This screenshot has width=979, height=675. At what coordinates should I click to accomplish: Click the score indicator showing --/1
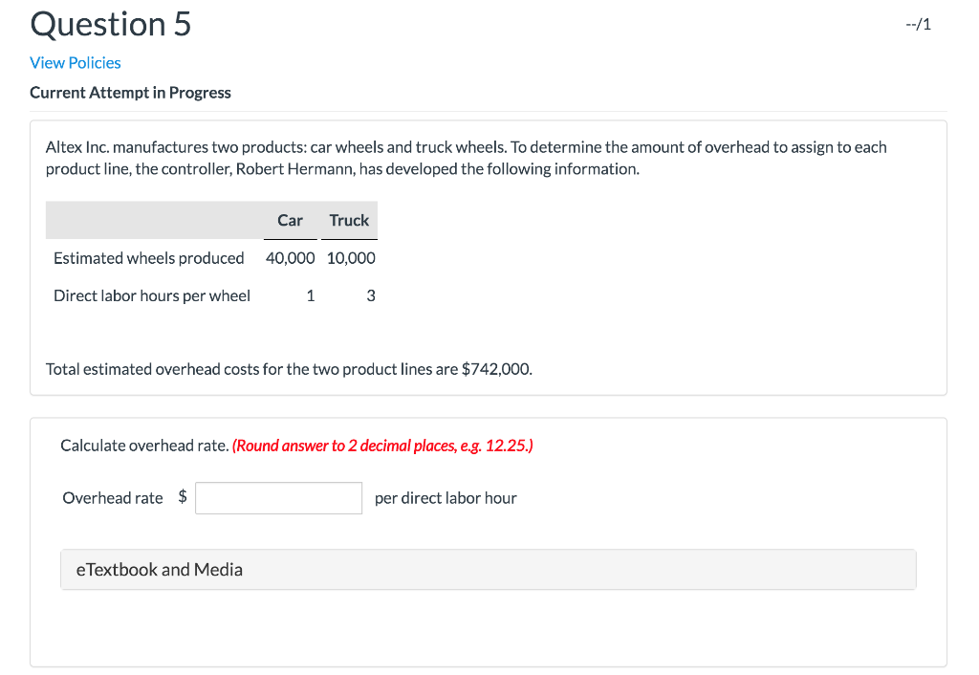point(920,24)
